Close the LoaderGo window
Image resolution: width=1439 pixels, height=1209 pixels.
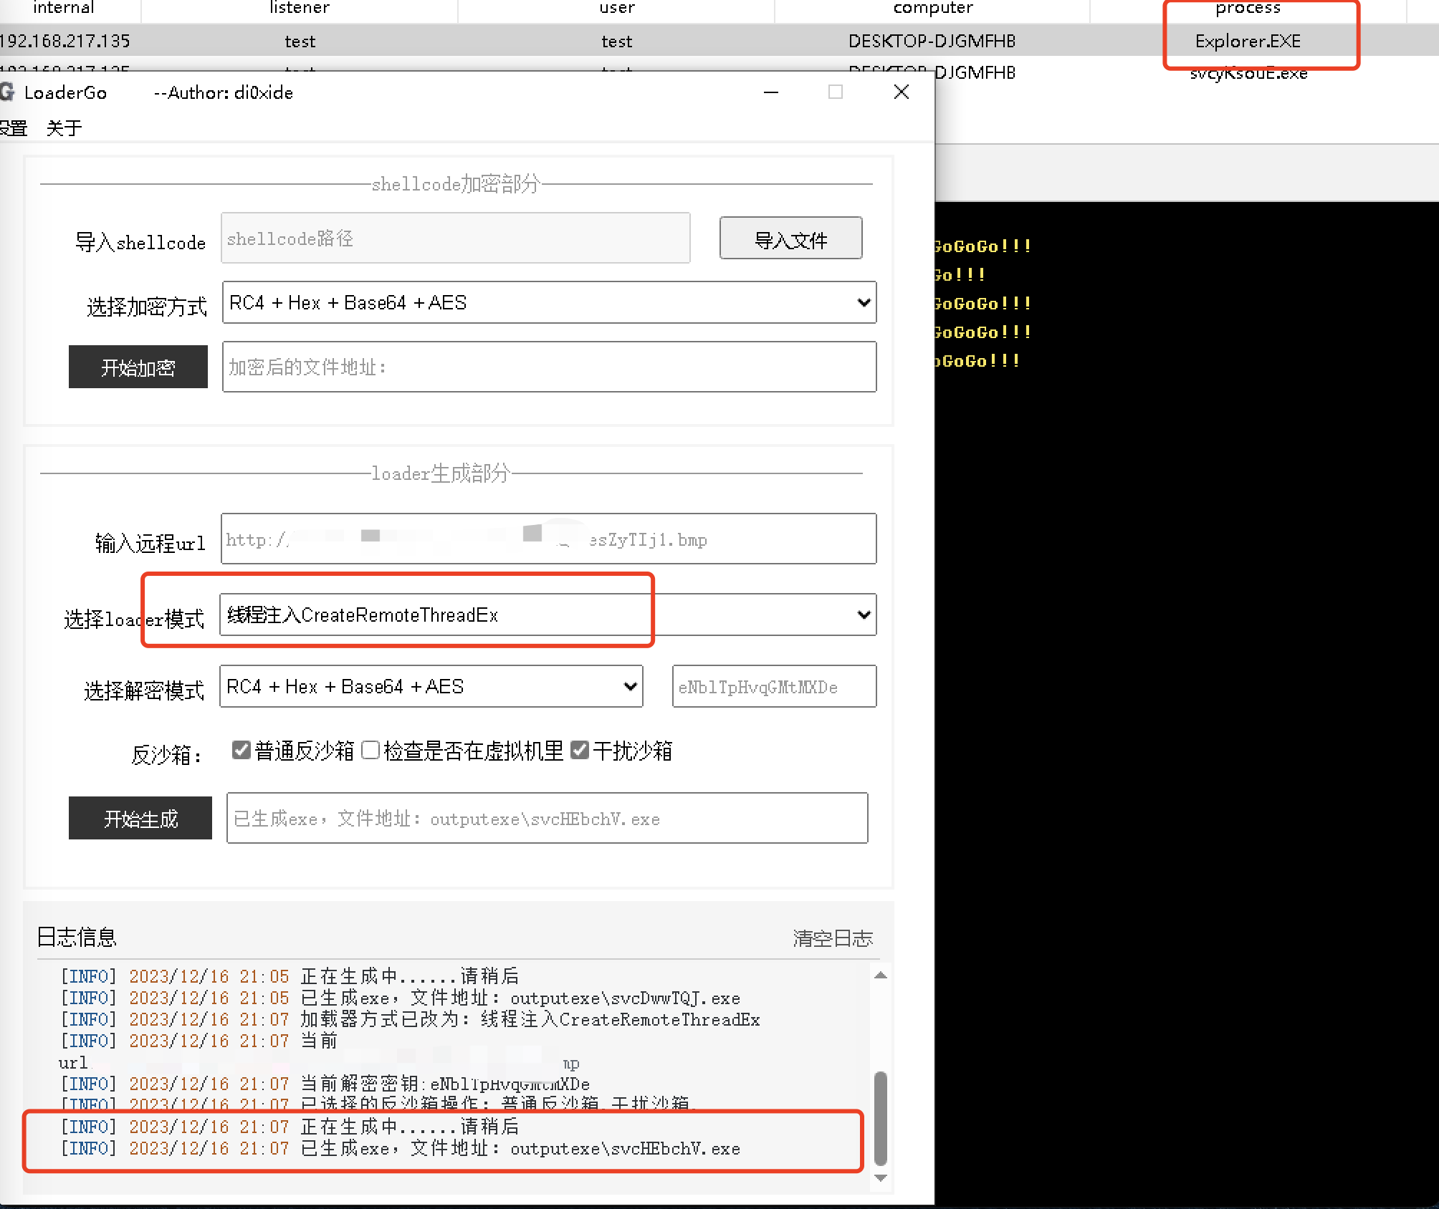pyautogui.click(x=902, y=92)
